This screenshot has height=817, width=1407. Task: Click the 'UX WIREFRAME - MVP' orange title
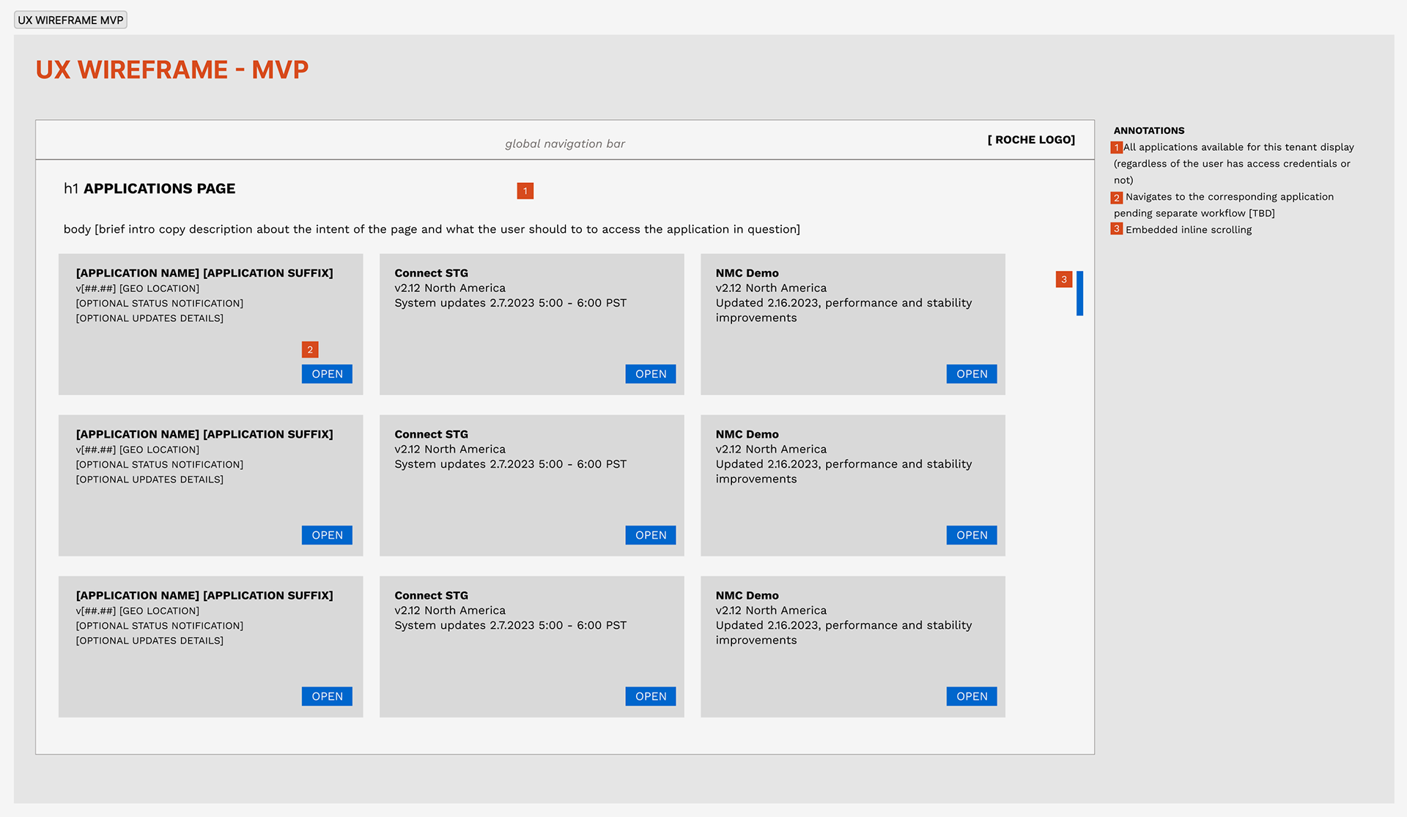point(172,70)
